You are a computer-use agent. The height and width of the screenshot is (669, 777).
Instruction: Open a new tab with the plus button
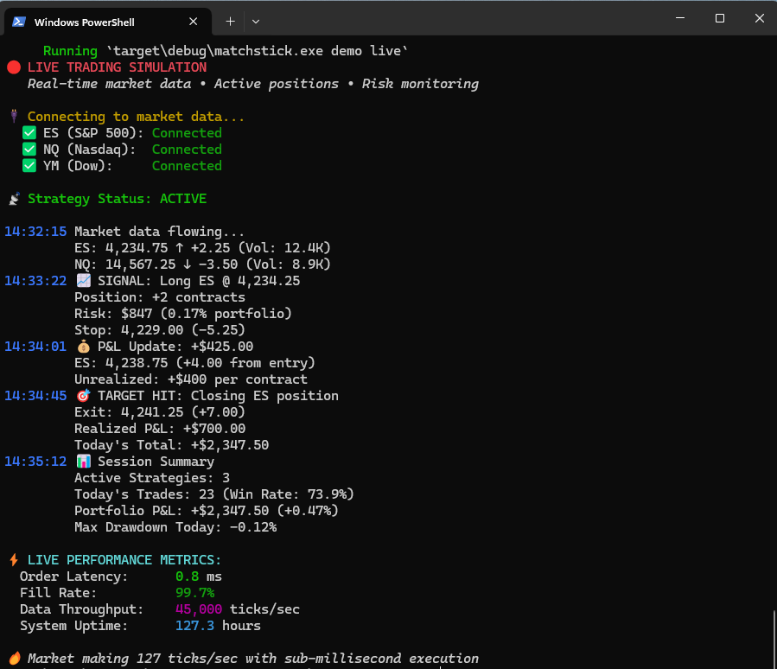[x=232, y=21]
